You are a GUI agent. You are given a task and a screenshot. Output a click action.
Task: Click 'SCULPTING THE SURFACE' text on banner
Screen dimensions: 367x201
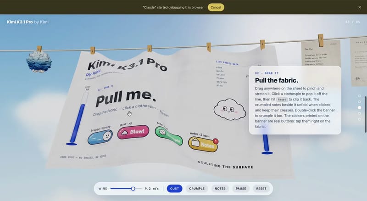click(226, 165)
